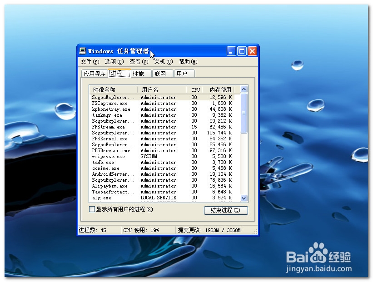The image size is (373, 282).
Task: Open the 帮助 menu
Action: point(187,62)
